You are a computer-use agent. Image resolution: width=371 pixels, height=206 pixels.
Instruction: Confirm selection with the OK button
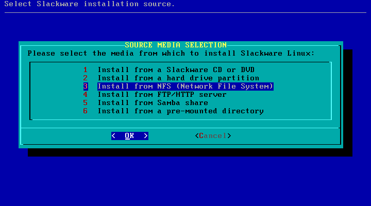(130, 136)
